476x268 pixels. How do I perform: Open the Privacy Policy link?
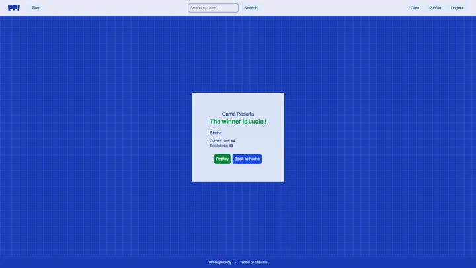click(219, 262)
